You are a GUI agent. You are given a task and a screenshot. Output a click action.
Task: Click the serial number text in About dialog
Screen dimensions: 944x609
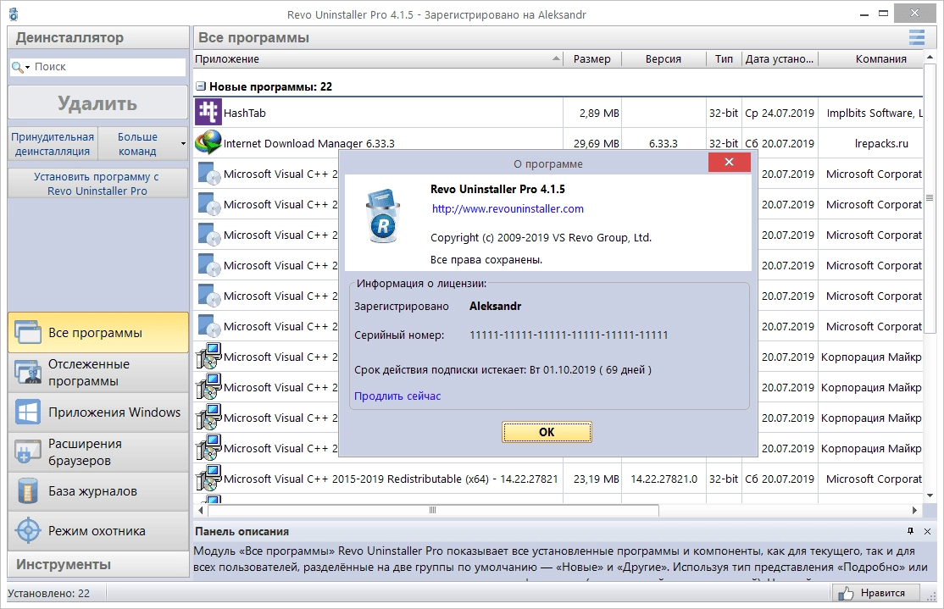point(569,335)
